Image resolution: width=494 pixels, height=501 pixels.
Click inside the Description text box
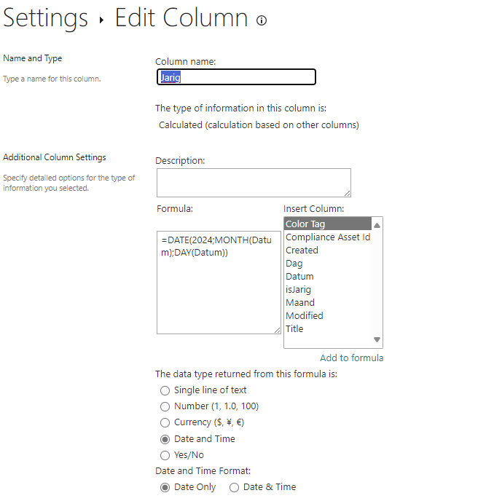[x=253, y=183]
